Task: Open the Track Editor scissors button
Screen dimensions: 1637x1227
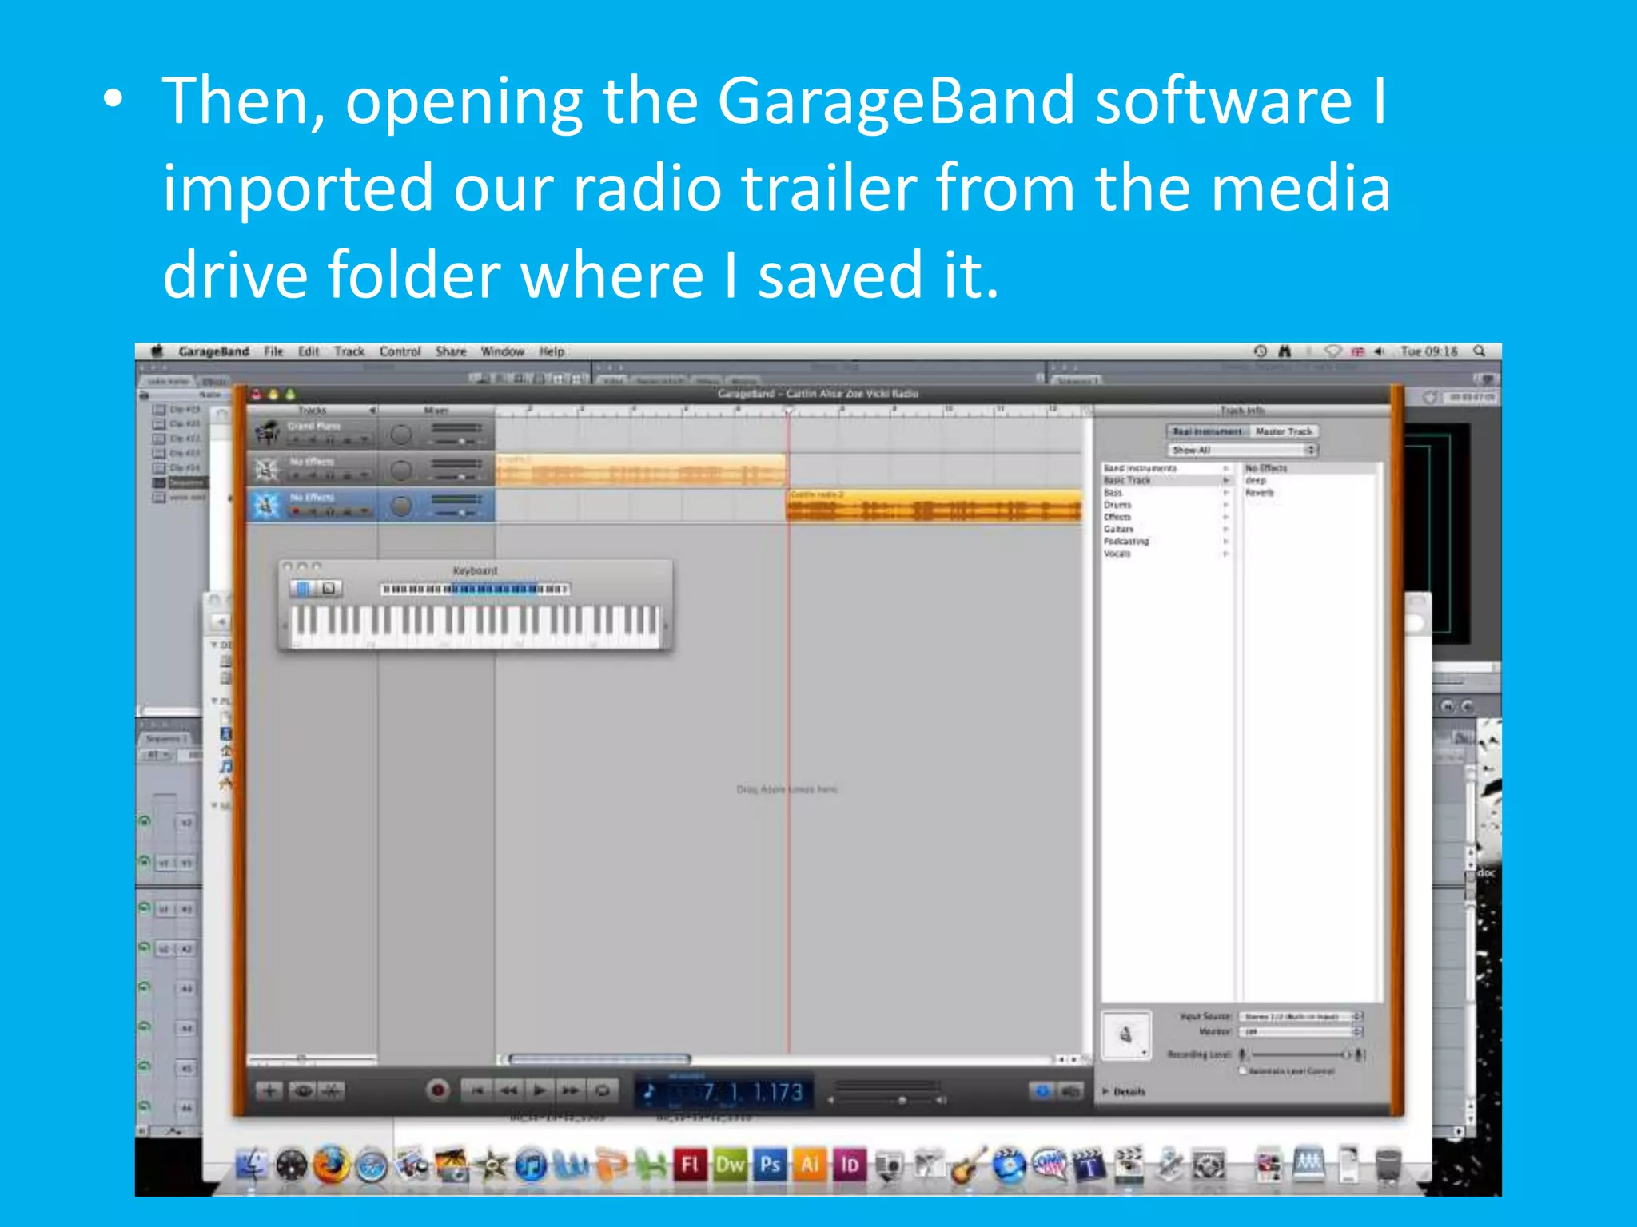Action: pos(332,1090)
